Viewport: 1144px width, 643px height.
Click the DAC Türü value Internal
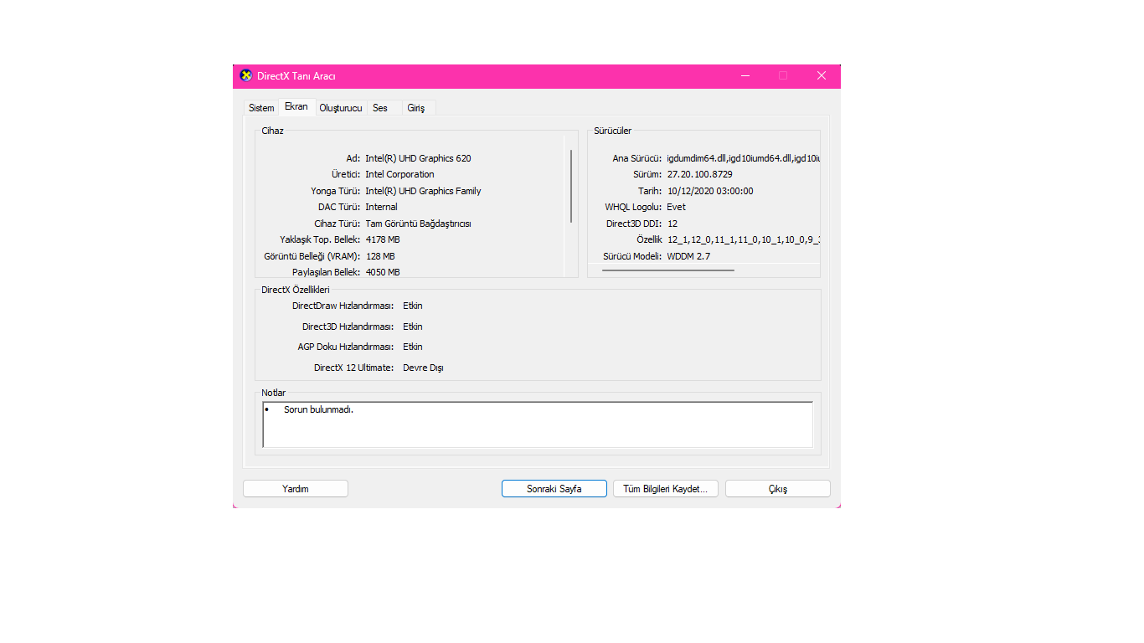click(381, 207)
